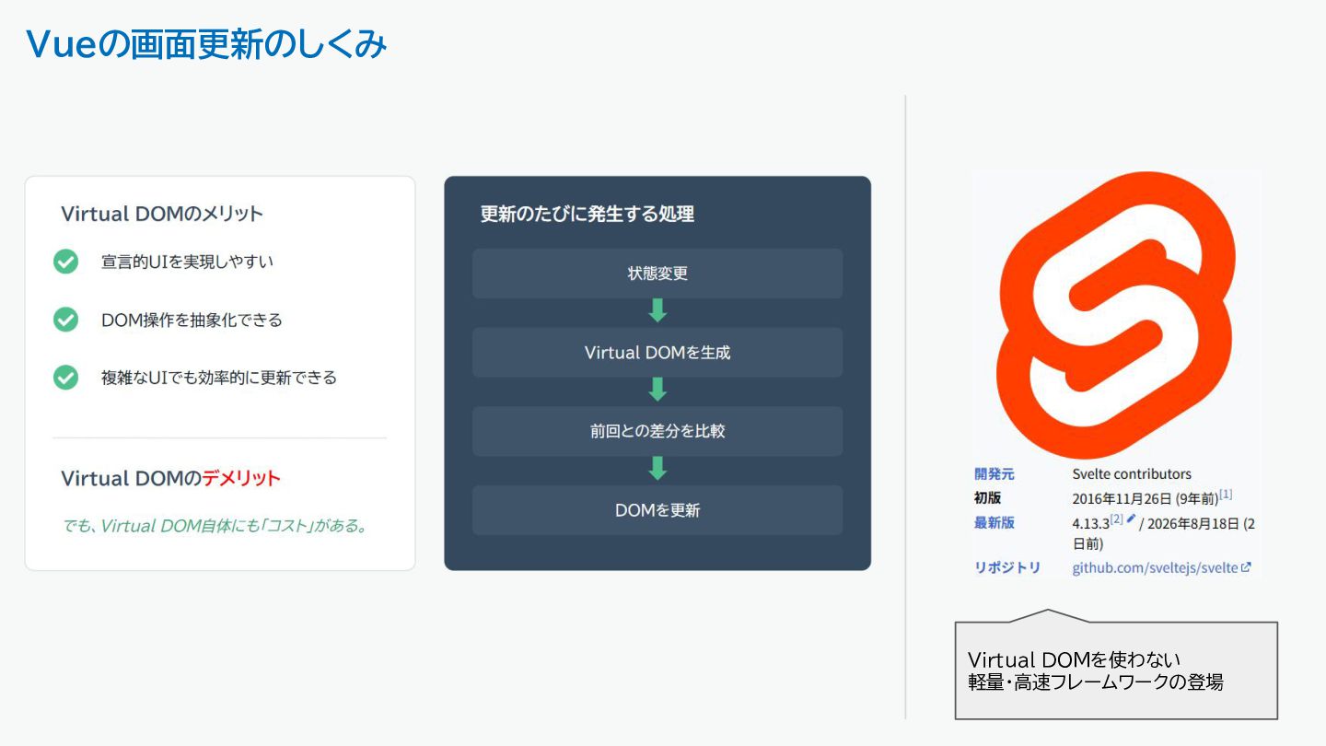1326x746 pixels.
Task: Click the pencil edit icon beside version 4.13.3
Action: pyautogui.click(x=1131, y=519)
